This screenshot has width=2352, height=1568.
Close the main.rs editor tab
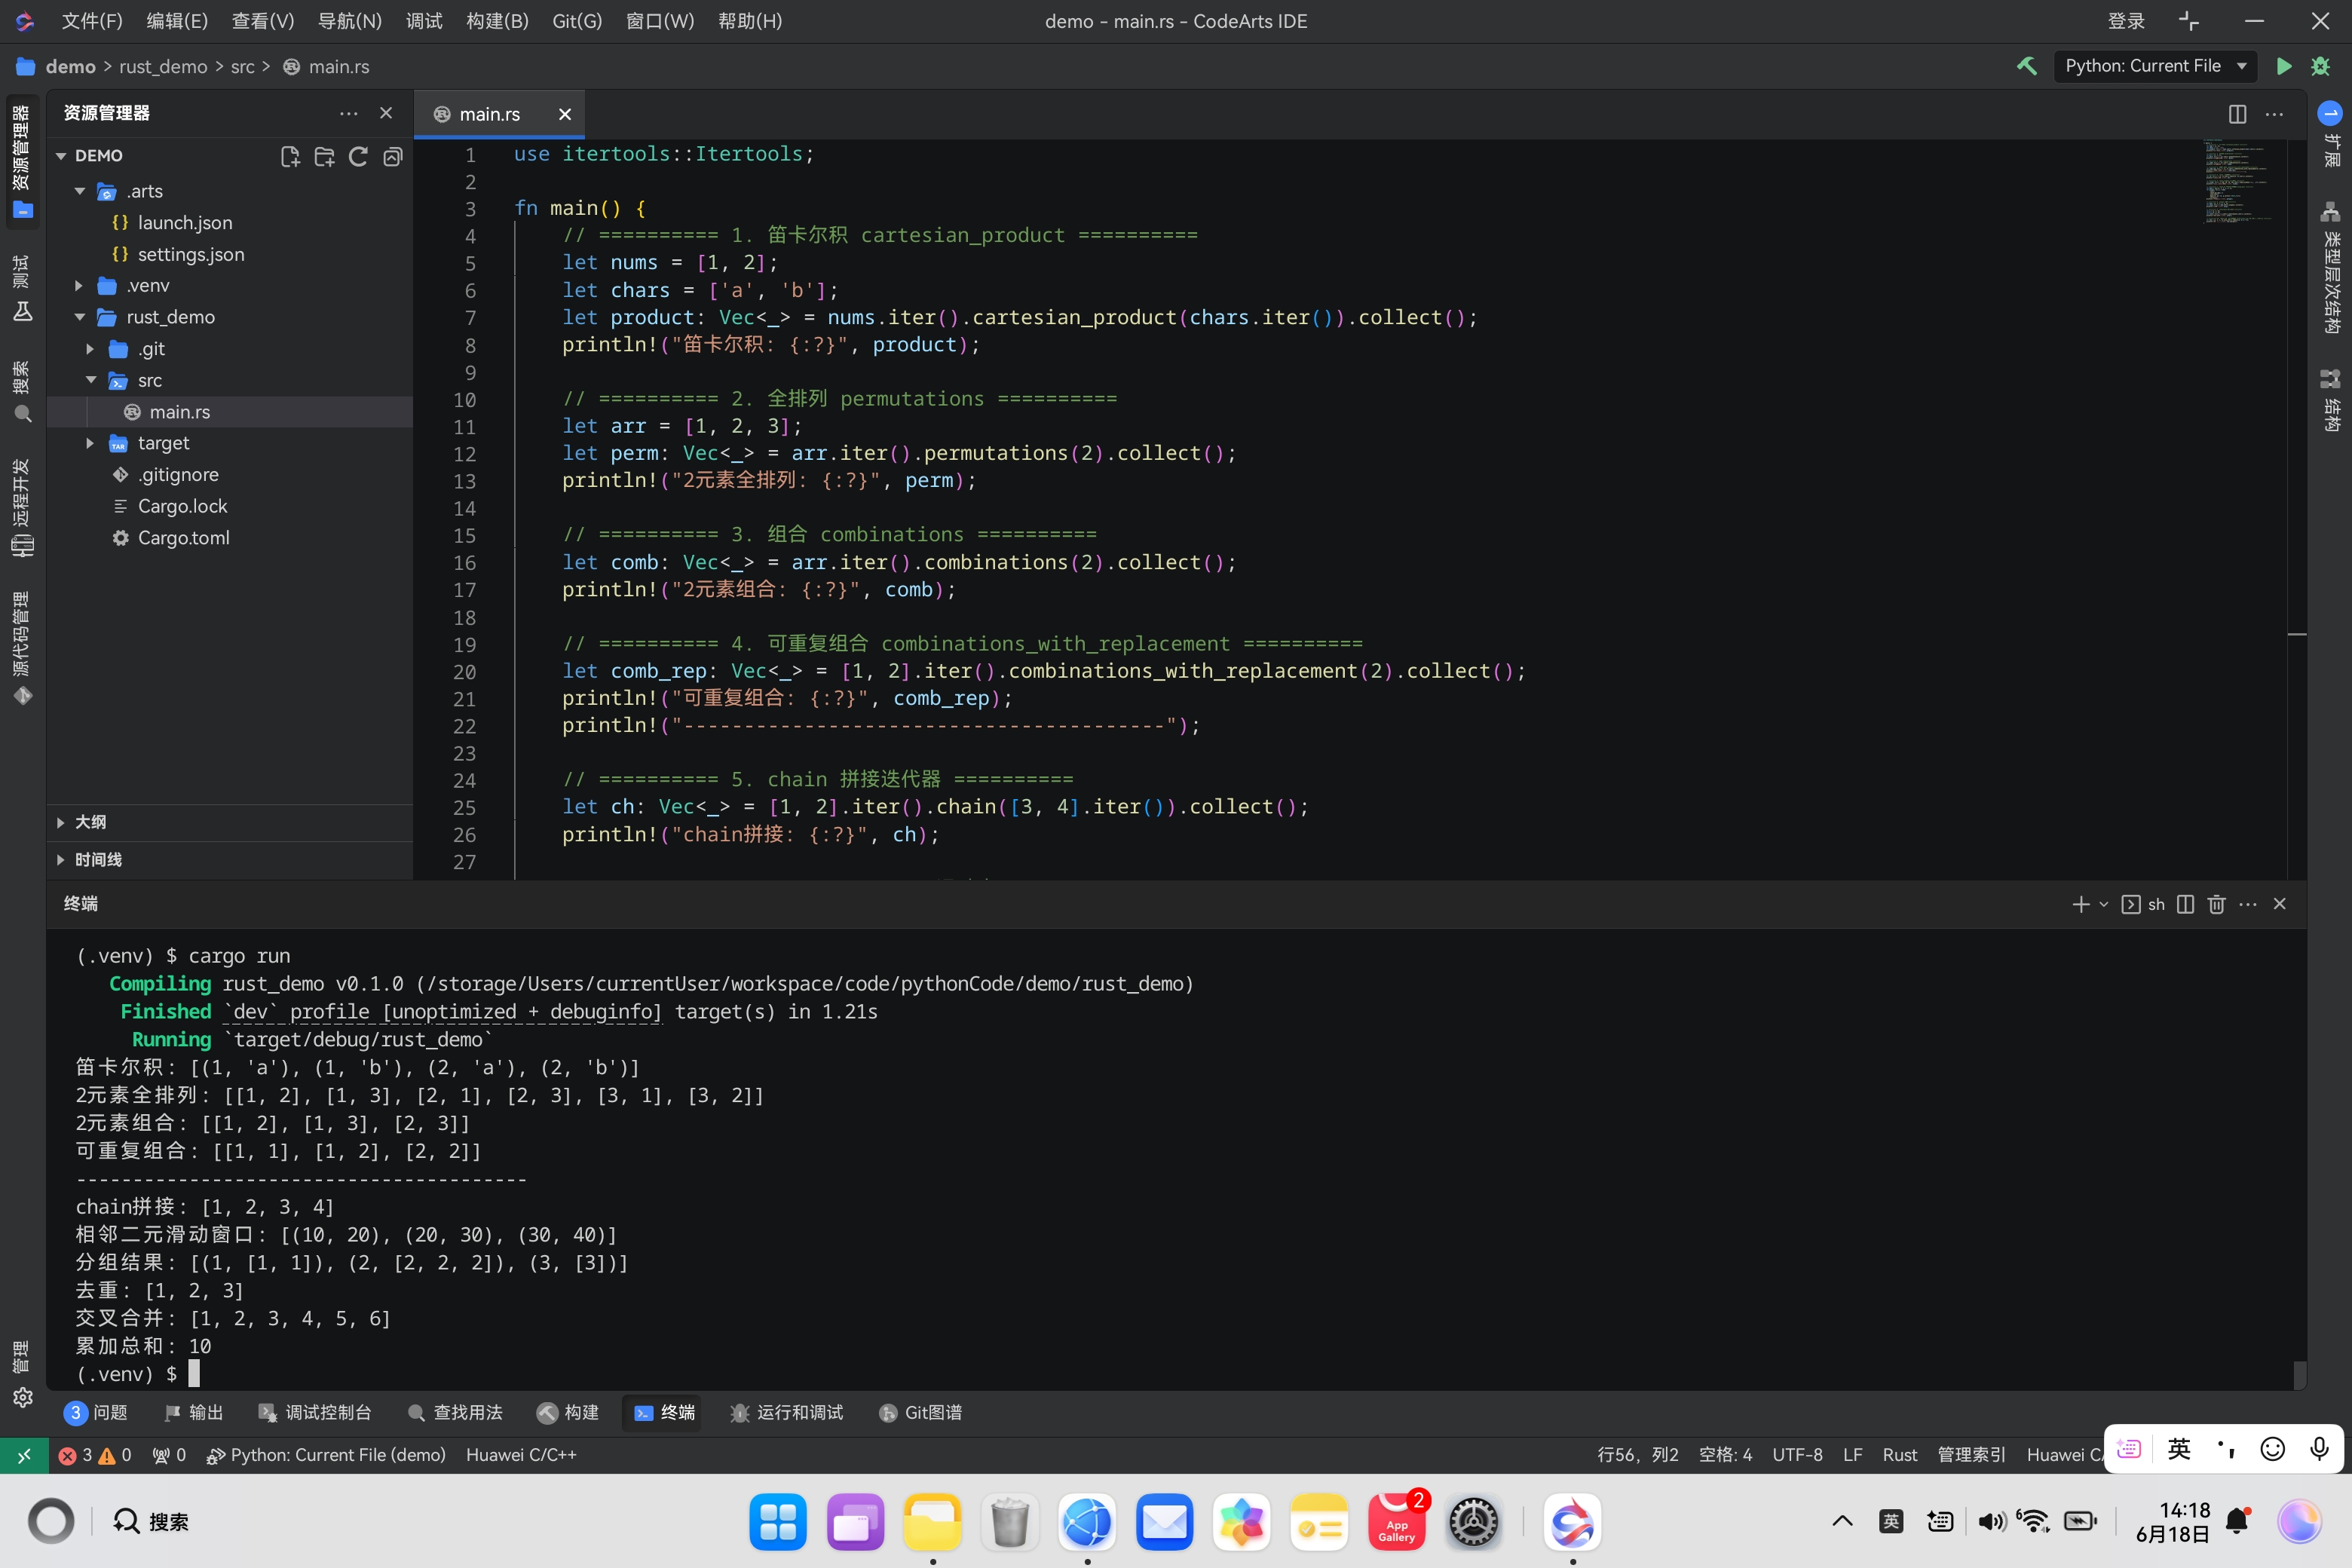coord(565,114)
